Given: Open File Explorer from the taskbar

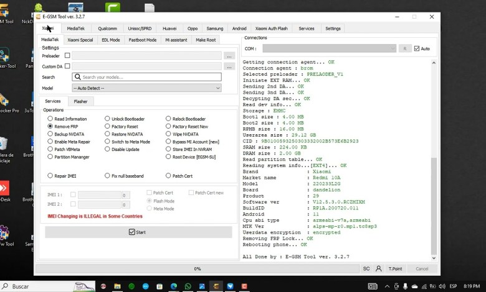Looking at the screenshot, I should coord(117,286).
